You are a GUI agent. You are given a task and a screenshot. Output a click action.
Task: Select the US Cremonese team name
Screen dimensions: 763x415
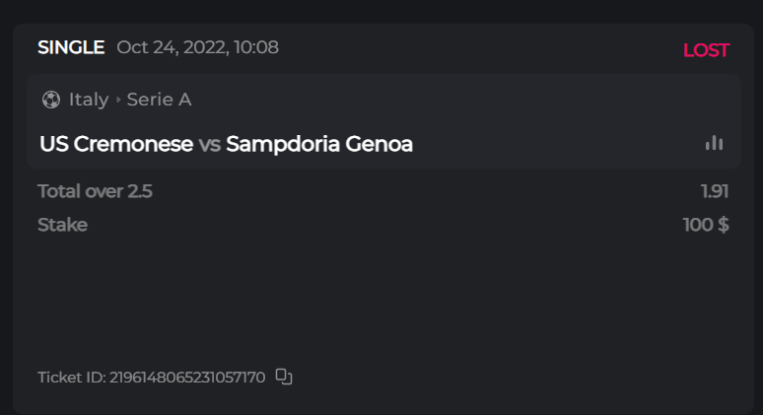(x=116, y=144)
